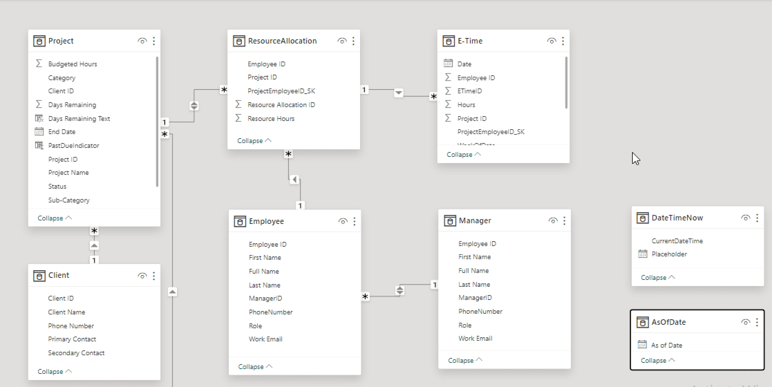Open more options for ResourceAllocation table
772x387 pixels.
click(x=353, y=41)
